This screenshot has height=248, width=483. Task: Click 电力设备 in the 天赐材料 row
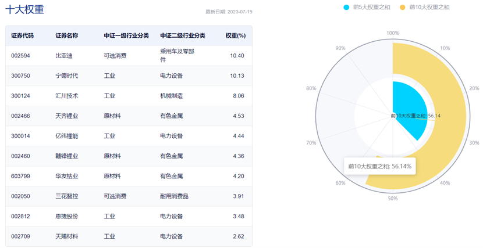pyautogui.click(x=172, y=236)
